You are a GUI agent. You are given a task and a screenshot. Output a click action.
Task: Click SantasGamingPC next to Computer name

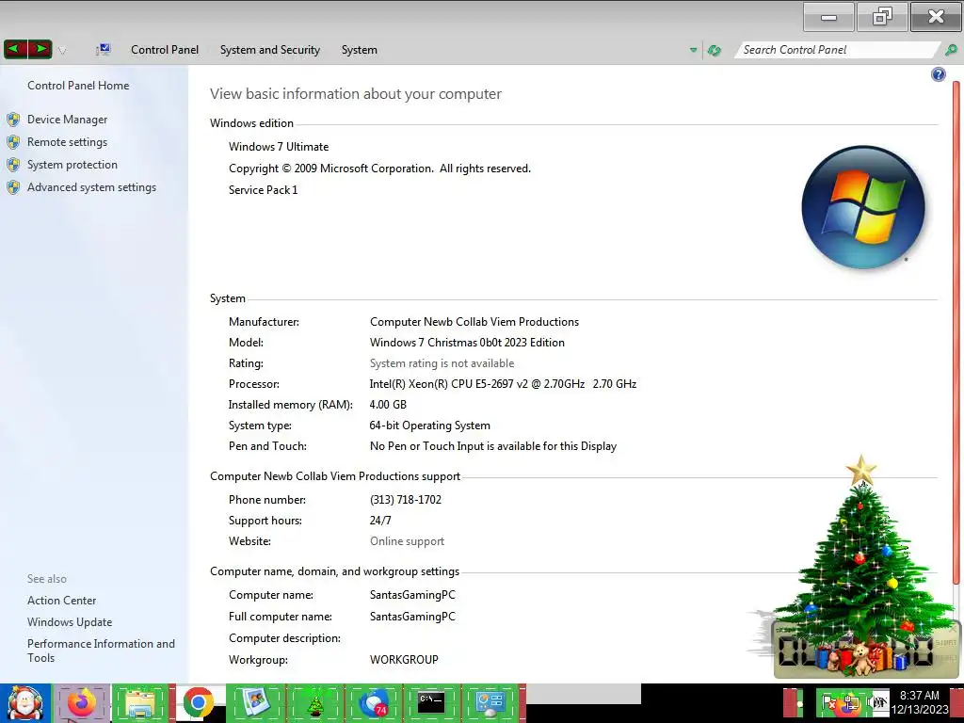tap(412, 595)
